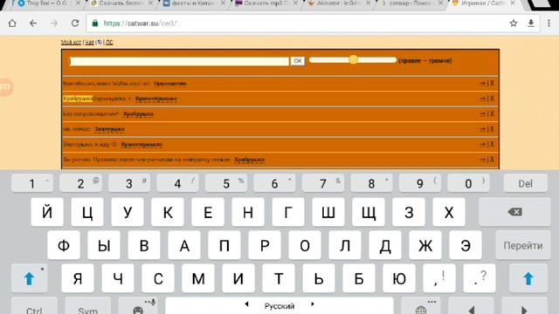Switch keyboard language with left arrow on space bar

click(246, 304)
